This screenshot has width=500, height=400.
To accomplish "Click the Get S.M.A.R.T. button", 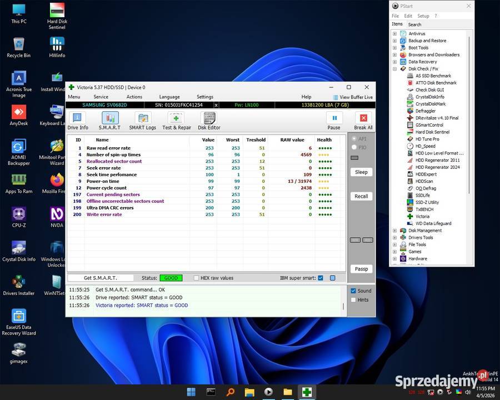I will [x=101, y=278].
